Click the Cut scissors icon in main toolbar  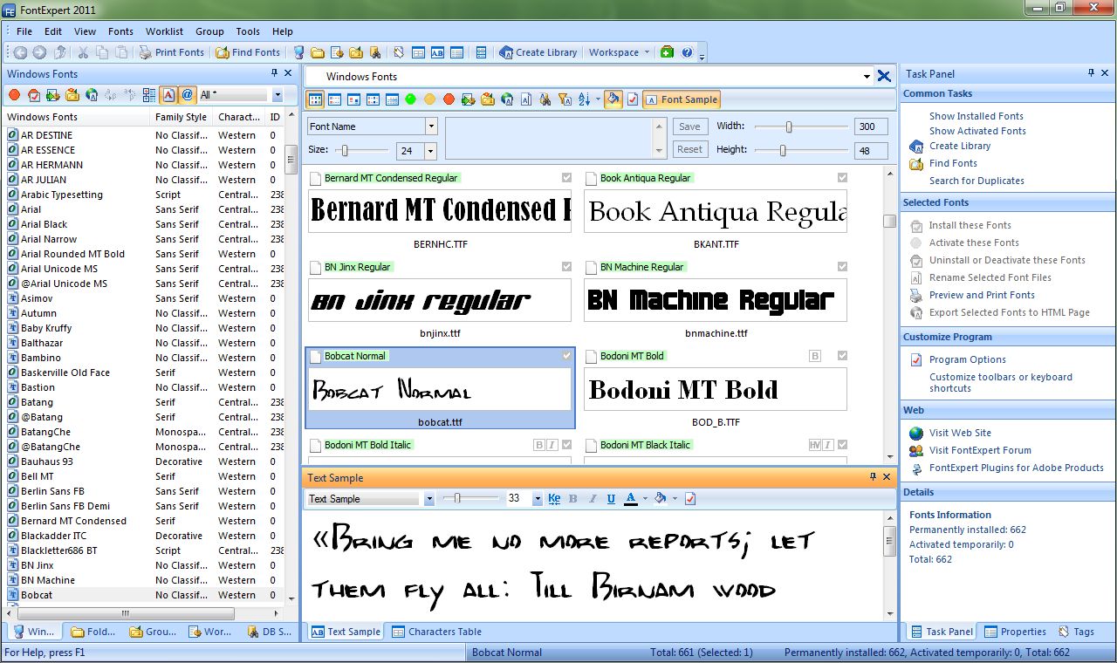(84, 52)
